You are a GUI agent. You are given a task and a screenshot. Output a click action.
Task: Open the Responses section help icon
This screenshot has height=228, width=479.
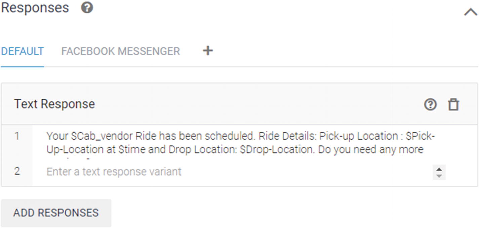(87, 8)
